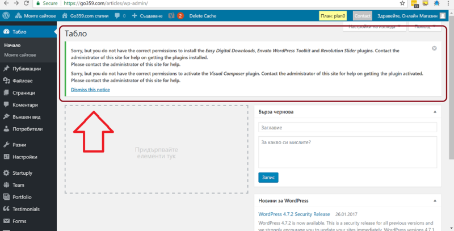Click the SEO icon with badge 2
The height and width of the screenshot is (231, 454).
[176, 16]
